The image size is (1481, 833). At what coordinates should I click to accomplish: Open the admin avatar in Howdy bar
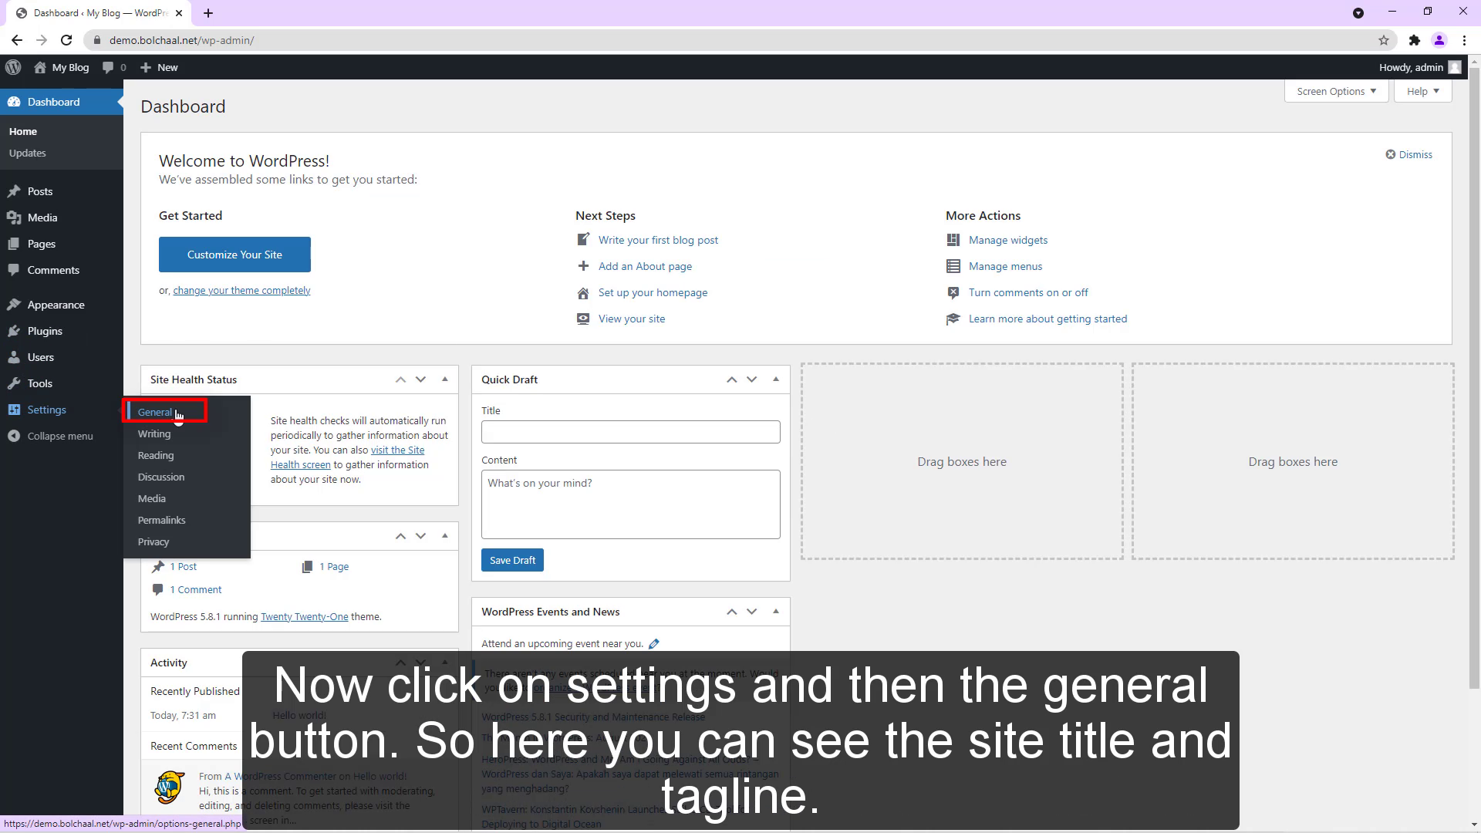tap(1454, 67)
